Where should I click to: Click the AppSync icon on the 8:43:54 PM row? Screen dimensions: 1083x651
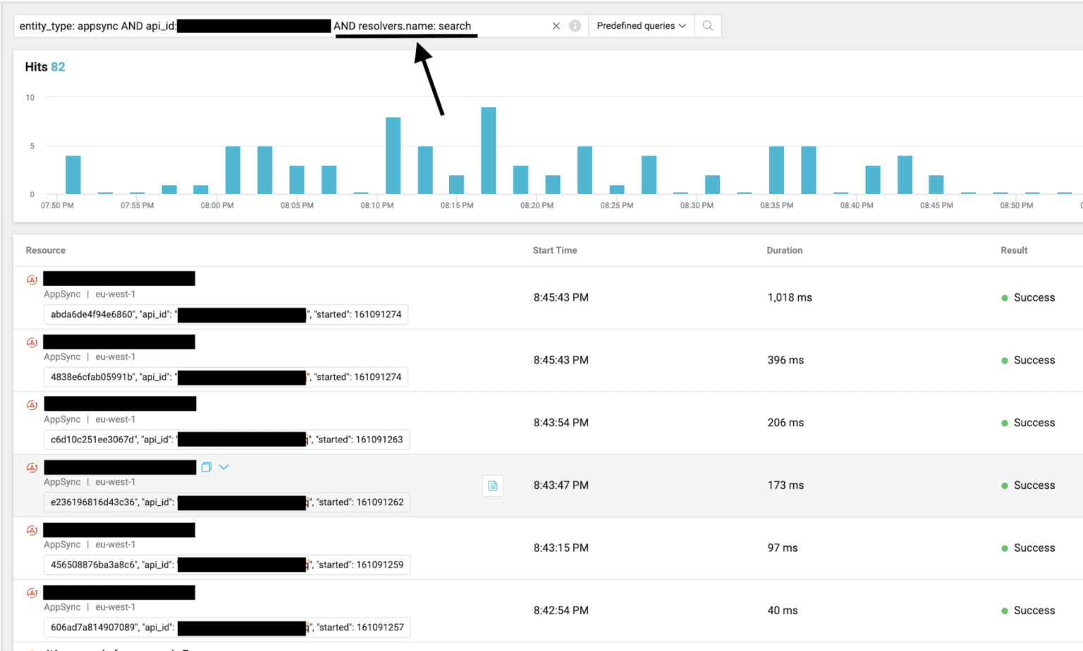pos(32,404)
